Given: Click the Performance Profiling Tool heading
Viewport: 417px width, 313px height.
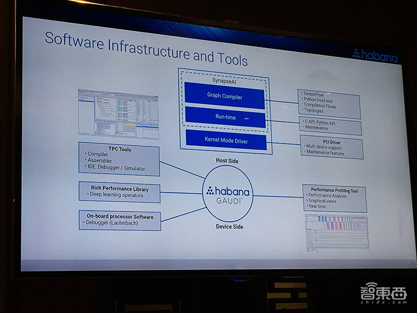Looking at the screenshot, I should pos(334,190).
